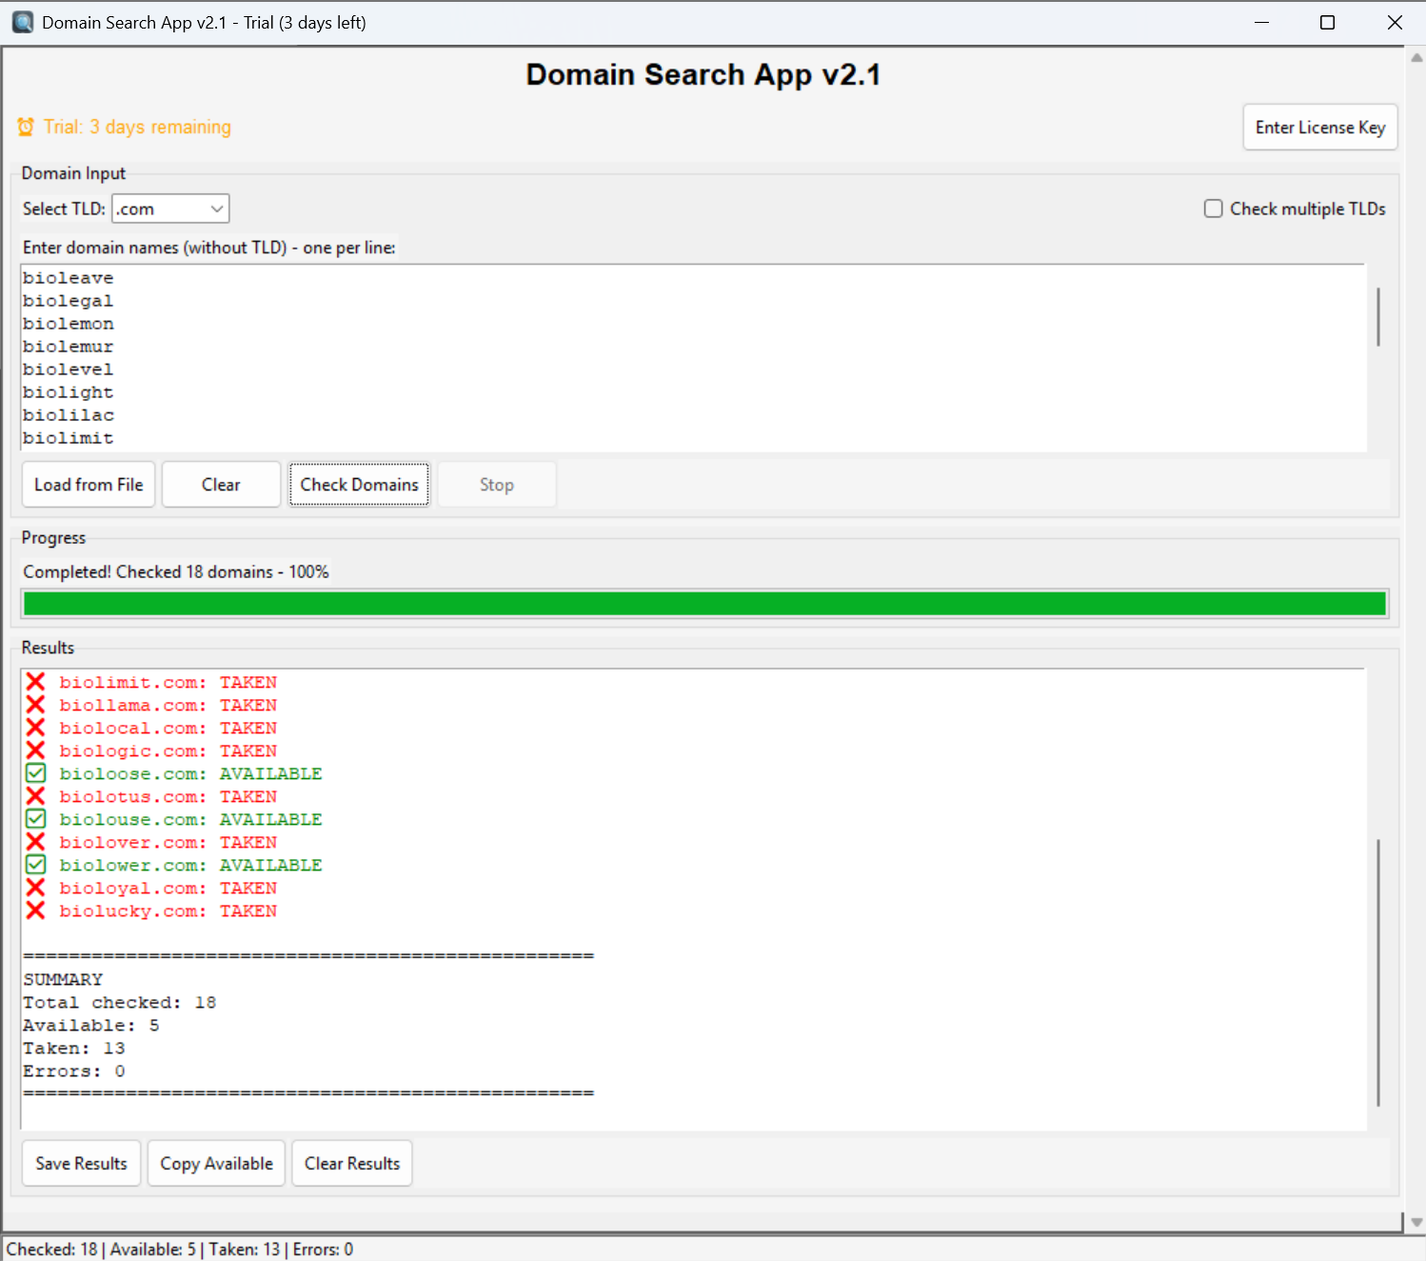Click the 'bioloyal.com: TAKEN' result
Viewport: 1426px width, 1261px height.
168,889
